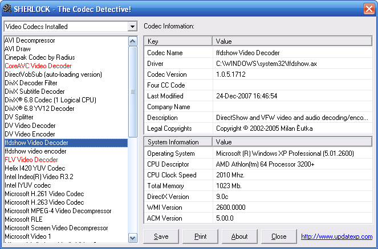Click DirectX Version value 9.0c

point(222,197)
